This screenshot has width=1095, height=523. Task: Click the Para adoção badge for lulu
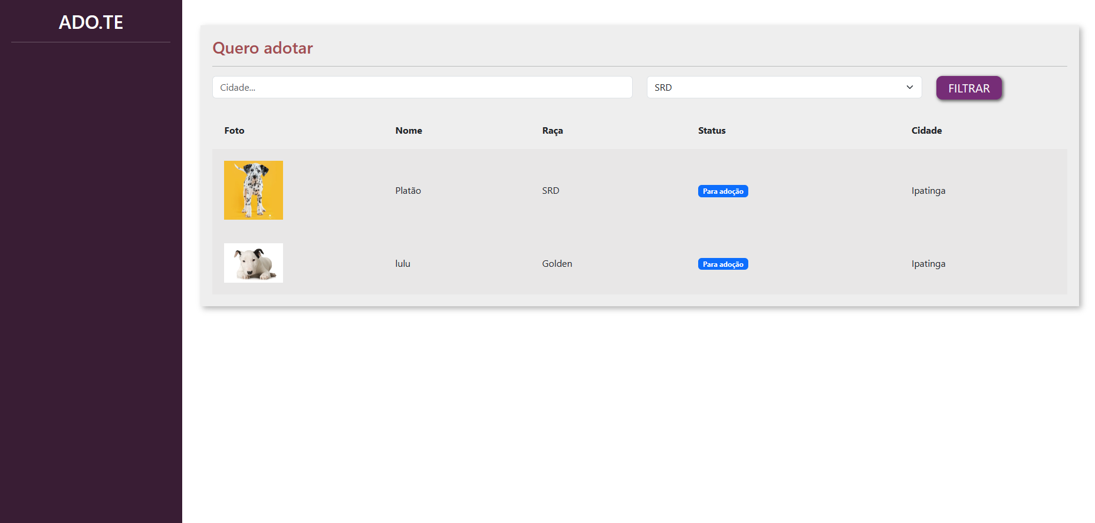tap(723, 264)
